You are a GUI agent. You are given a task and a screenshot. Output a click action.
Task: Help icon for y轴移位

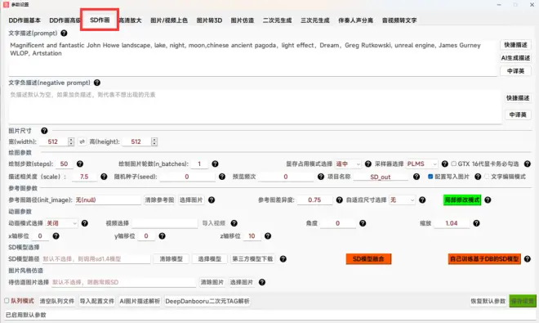coord(162,236)
